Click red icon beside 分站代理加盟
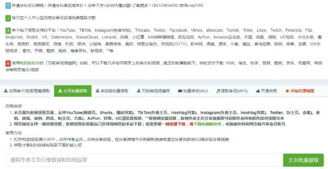 tap(287, 91)
